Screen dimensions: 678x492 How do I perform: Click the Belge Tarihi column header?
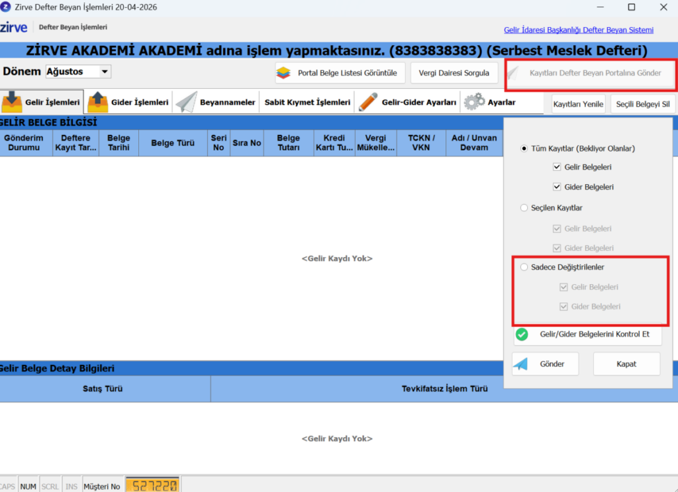click(x=119, y=142)
